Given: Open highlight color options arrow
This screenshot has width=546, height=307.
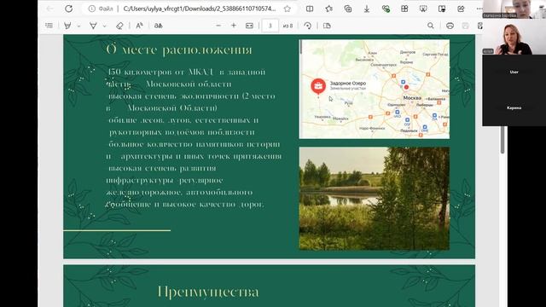Looking at the screenshot, I should [x=104, y=26].
